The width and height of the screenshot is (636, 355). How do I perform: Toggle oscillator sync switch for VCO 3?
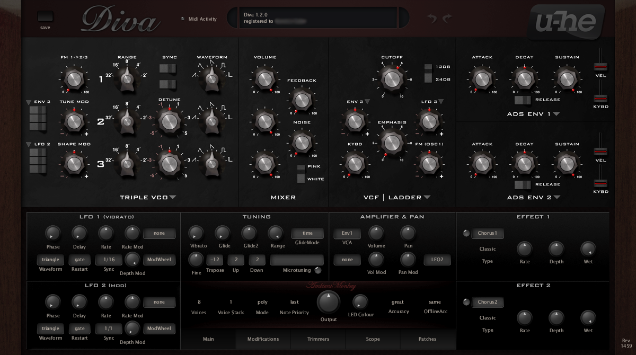[167, 84]
